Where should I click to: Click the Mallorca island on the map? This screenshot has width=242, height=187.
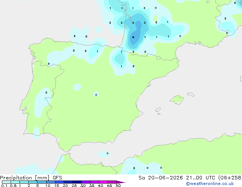tap(177, 100)
